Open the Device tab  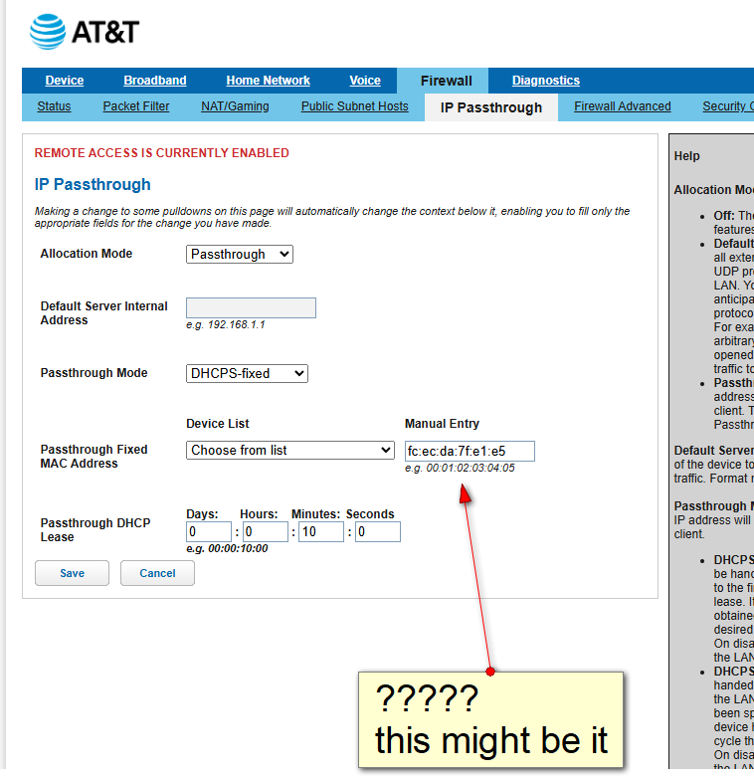point(65,81)
